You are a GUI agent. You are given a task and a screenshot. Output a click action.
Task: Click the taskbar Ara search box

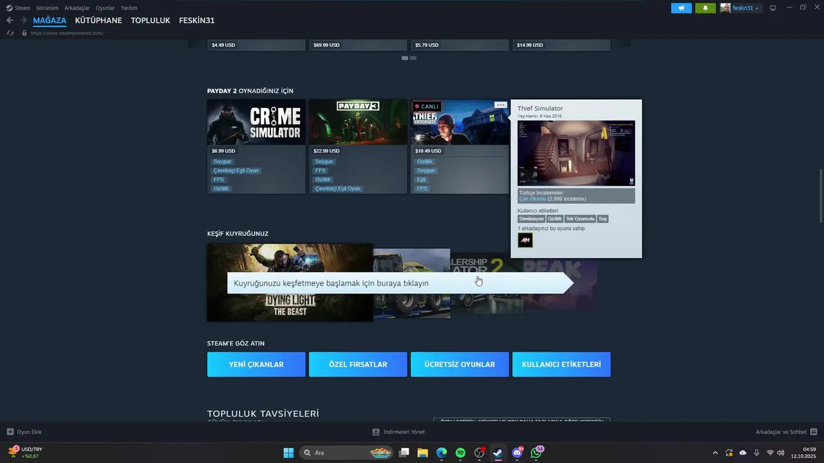click(348, 453)
